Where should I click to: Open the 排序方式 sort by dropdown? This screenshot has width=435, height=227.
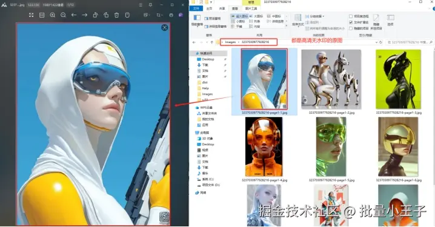click(x=297, y=21)
